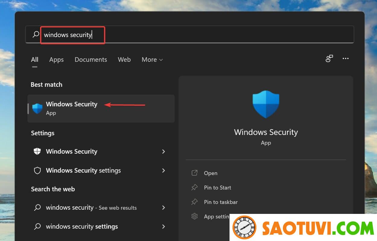Open the More dropdown filter
377x241 pixels.
click(x=152, y=60)
